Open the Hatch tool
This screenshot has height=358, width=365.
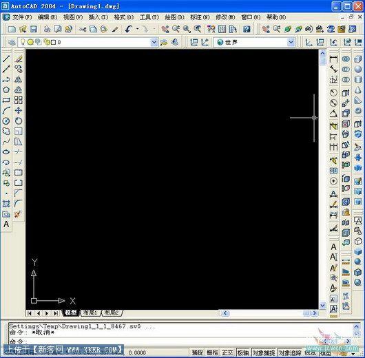6,204
